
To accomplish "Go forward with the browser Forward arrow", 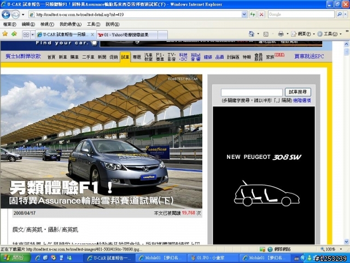I will pyautogui.click(x=15, y=15).
